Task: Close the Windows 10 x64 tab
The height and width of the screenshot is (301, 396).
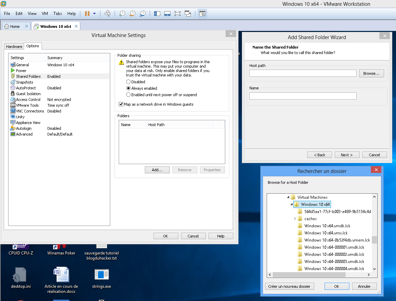Action: (76, 26)
